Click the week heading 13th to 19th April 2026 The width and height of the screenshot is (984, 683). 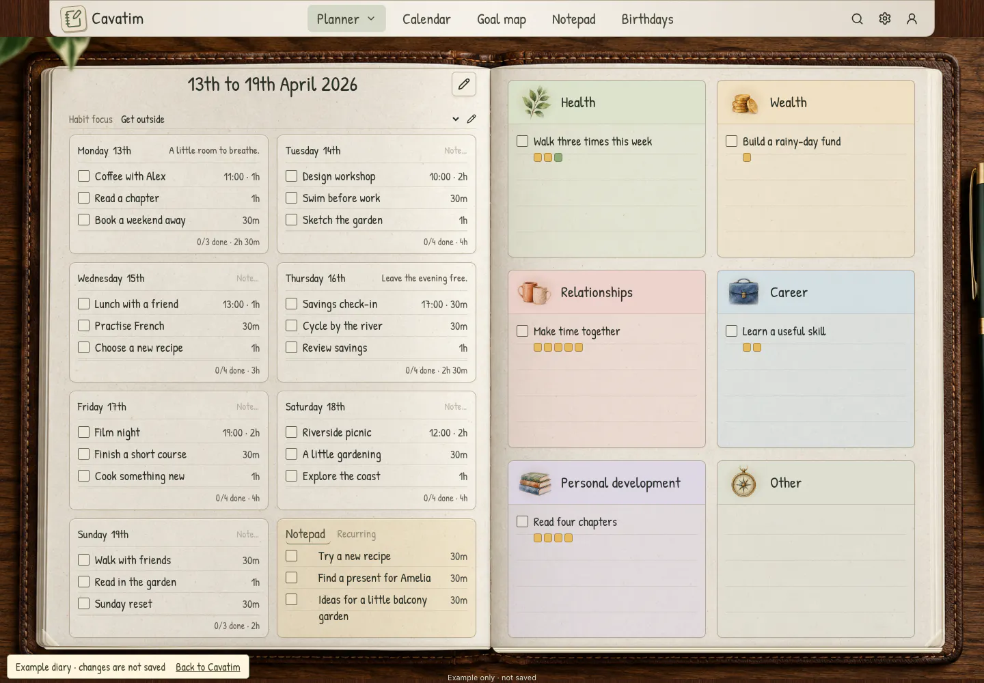pyautogui.click(x=273, y=84)
